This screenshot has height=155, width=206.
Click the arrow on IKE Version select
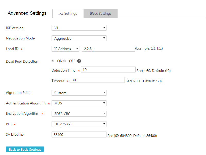pyautogui.click(x=104, y=28)
